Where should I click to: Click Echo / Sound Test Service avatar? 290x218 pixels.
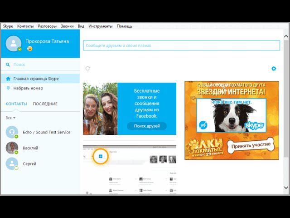coord(12,132)
